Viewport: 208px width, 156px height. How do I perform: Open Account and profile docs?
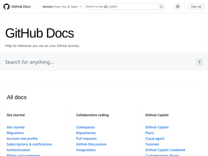(22, 139)
